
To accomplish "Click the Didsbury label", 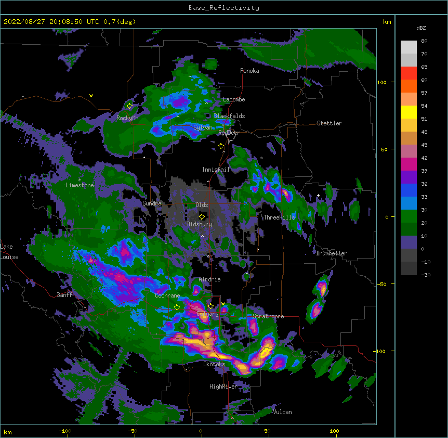I will pyautogui.click(x=199, y=224).
